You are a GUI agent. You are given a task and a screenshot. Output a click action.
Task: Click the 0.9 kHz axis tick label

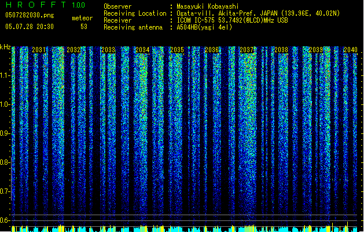(x=5, y=133)
